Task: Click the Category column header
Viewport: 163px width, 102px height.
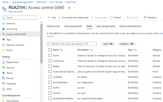Action: (157, 50)
